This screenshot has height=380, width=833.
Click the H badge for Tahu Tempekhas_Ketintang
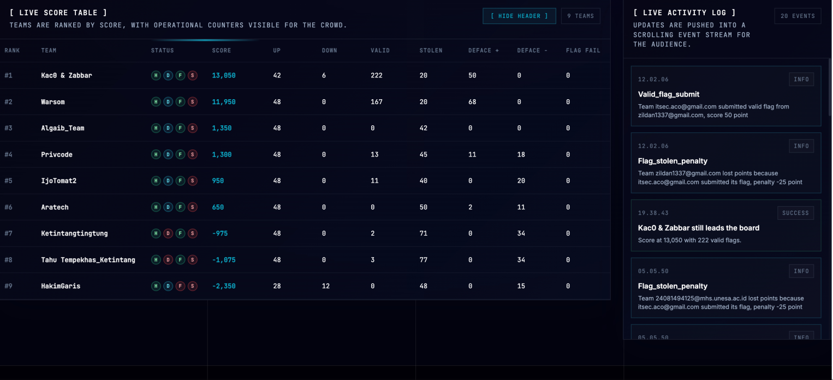tap(156, 260)
